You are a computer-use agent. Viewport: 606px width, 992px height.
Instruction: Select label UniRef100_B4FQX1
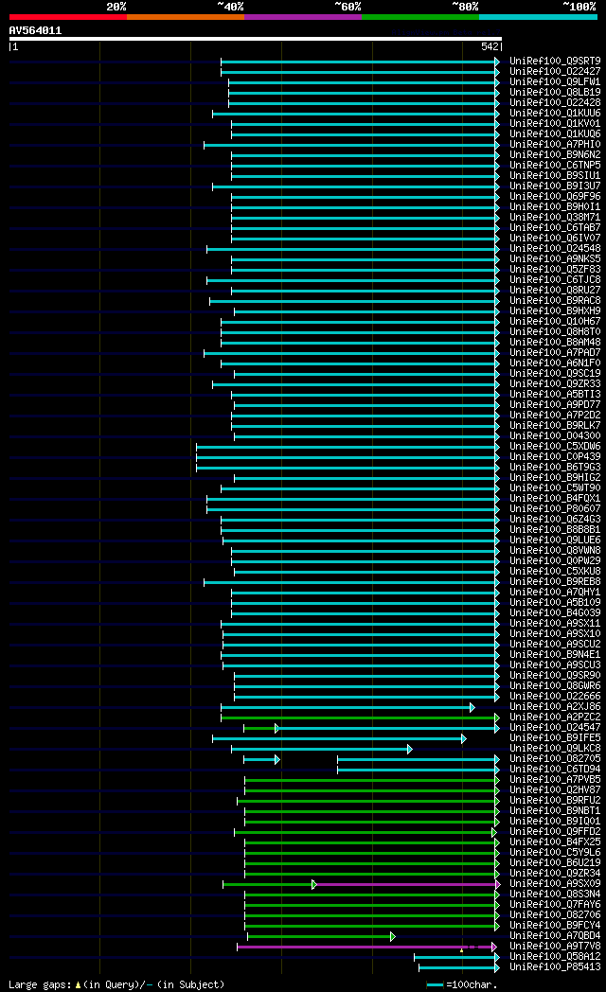[555, 499]
